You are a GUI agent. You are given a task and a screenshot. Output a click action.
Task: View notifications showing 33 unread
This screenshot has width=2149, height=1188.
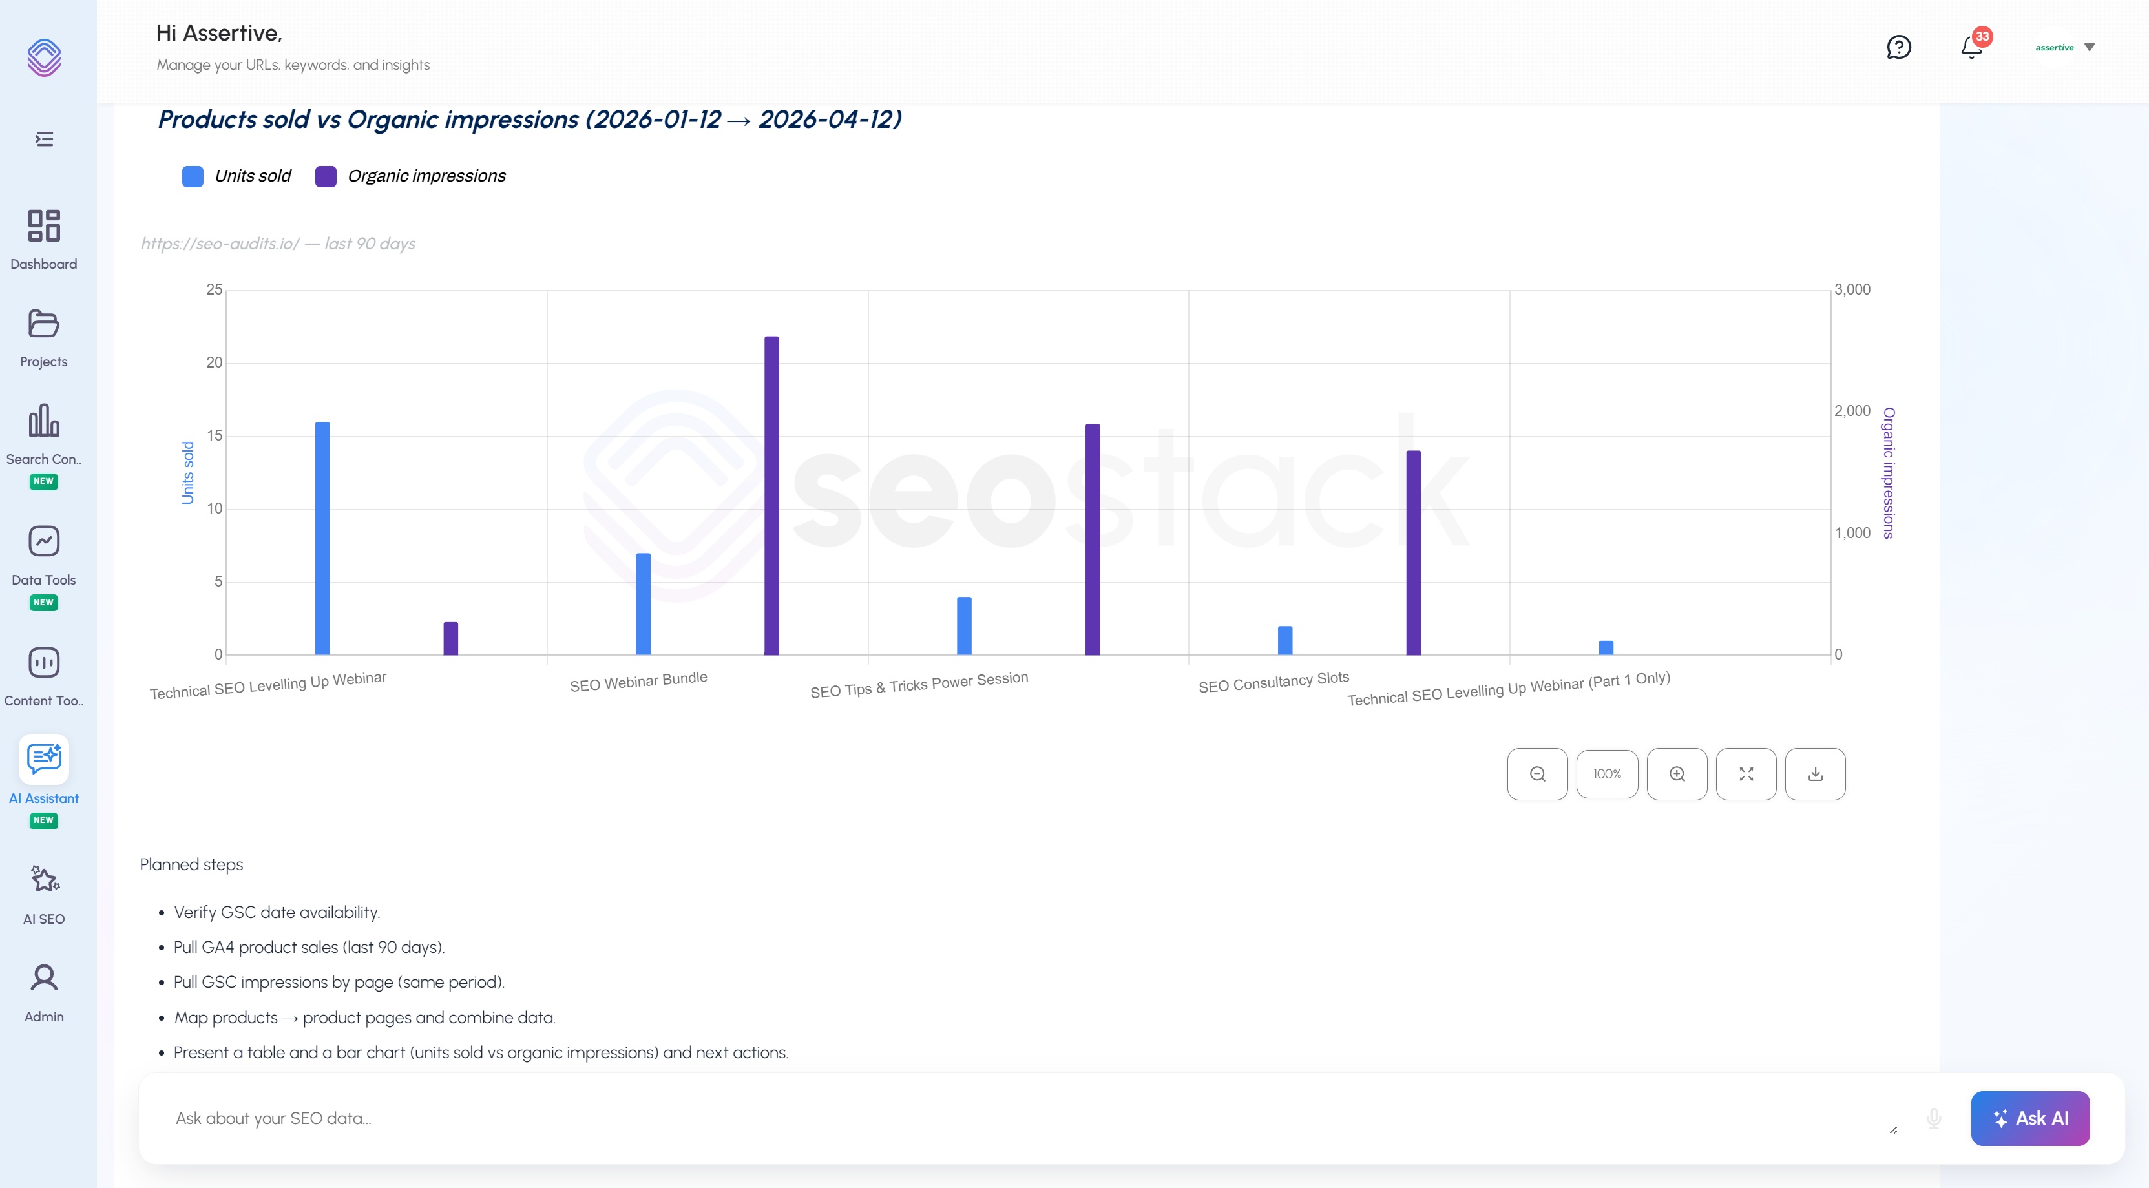(1971, 48)
